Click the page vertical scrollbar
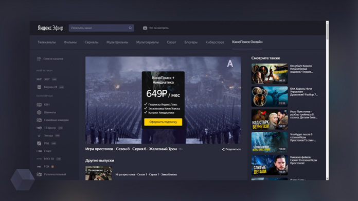 click(x=327, y=100)
